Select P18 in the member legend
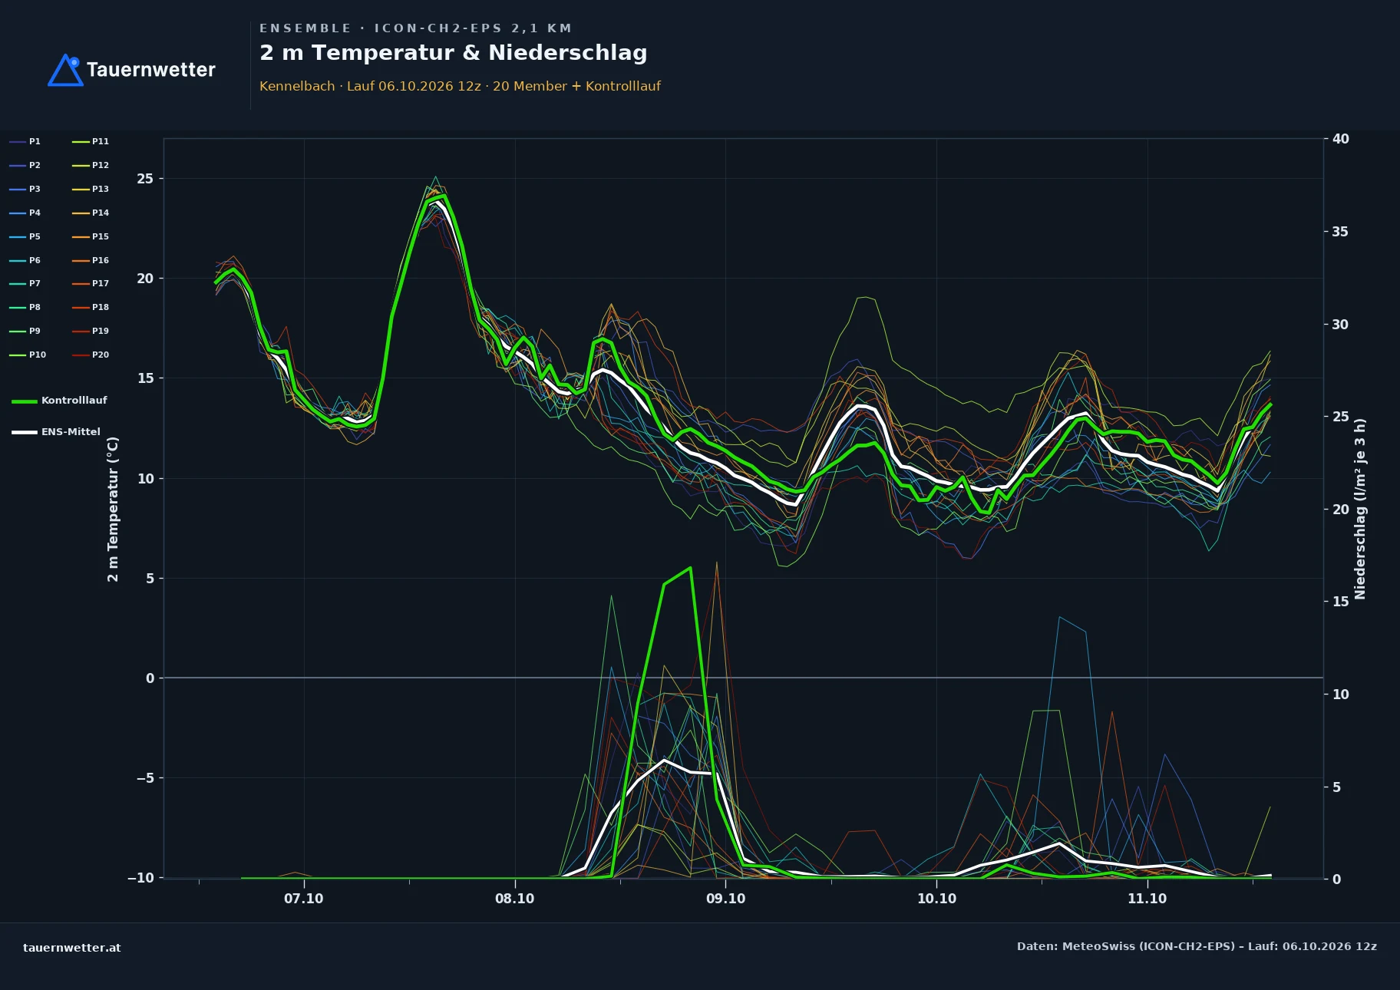Screen dimensions: 1400x990 click(91, 307)
